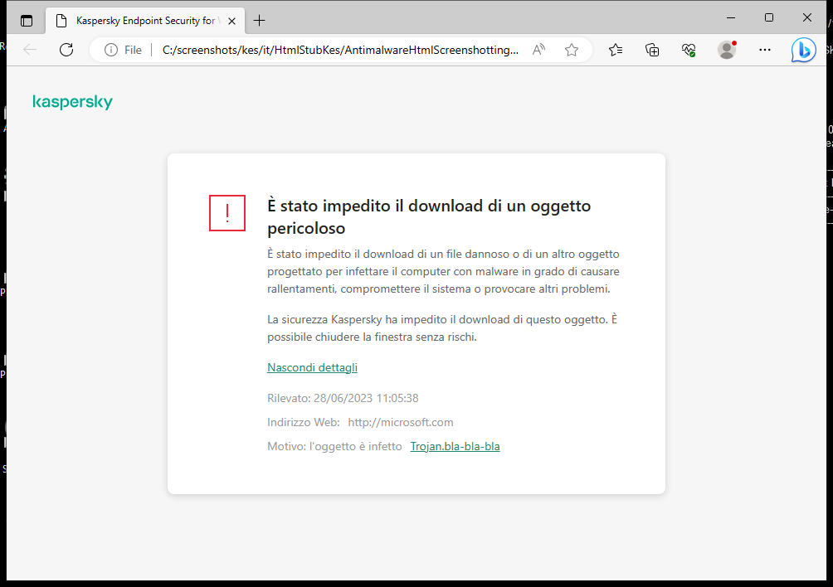Click the Bing Chat icon

tap(802, 50)
